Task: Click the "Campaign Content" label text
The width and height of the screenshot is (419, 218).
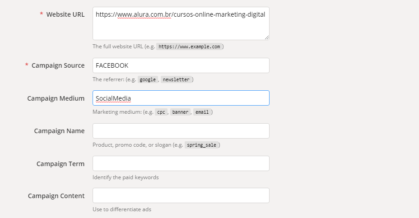Action: (56, 196)
